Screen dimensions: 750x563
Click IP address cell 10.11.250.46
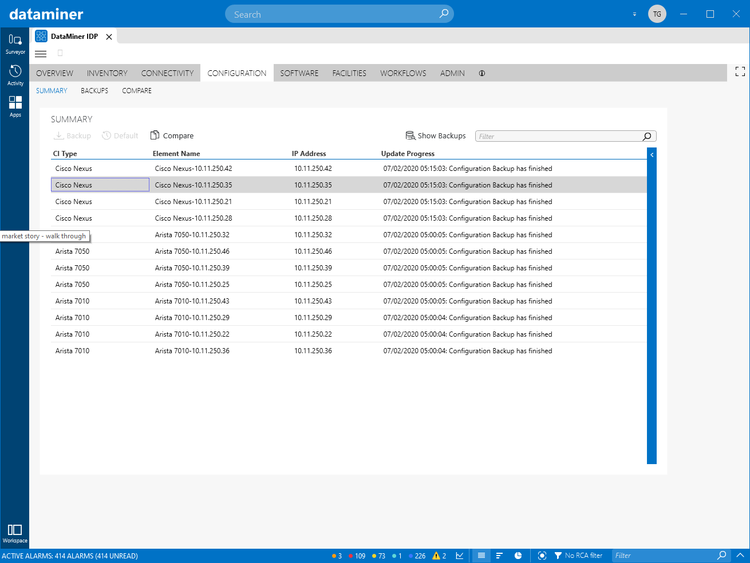pos(313,251)
